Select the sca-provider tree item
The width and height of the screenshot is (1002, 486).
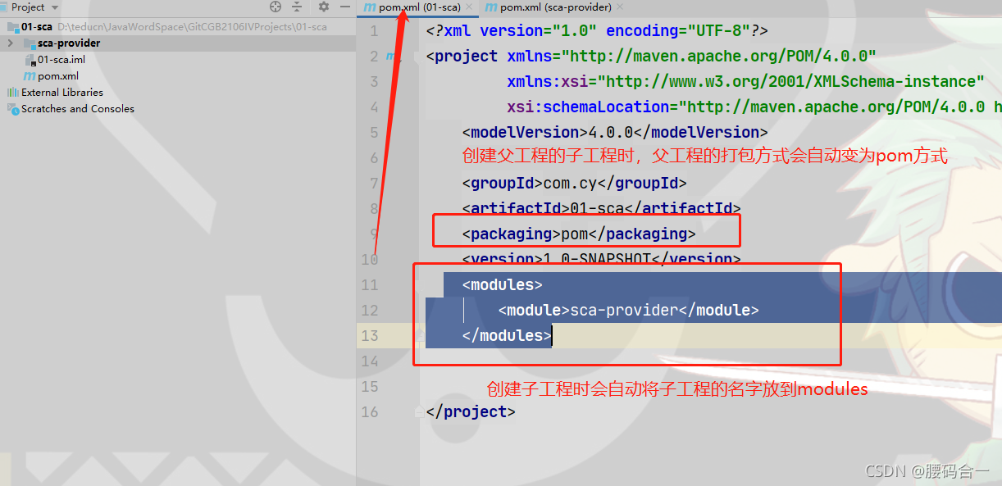click(69, 43)
